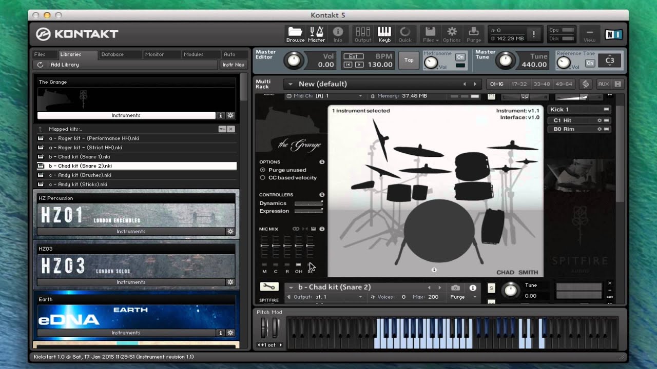The width and height of the screenshot is (657, 369).
Task: Open the Info panel icon
Action: 338,34
